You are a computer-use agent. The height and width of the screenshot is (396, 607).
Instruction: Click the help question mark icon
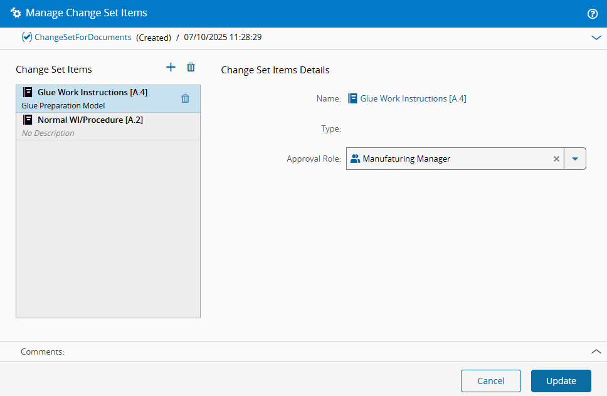pyautogui.click(x=592, y=13)
